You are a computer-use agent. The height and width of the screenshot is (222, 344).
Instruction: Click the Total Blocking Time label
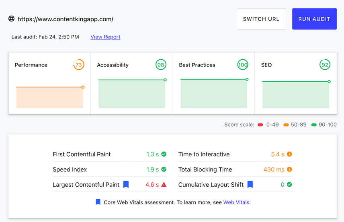point(205,170)
